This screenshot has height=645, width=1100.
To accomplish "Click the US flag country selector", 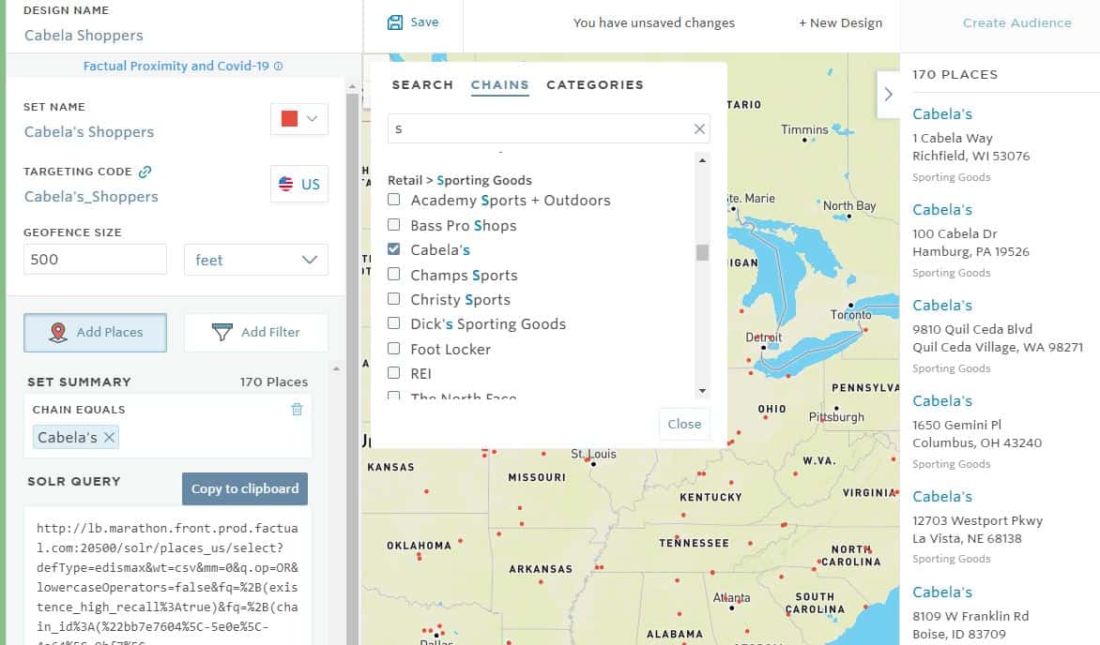I will pos(299,185).
